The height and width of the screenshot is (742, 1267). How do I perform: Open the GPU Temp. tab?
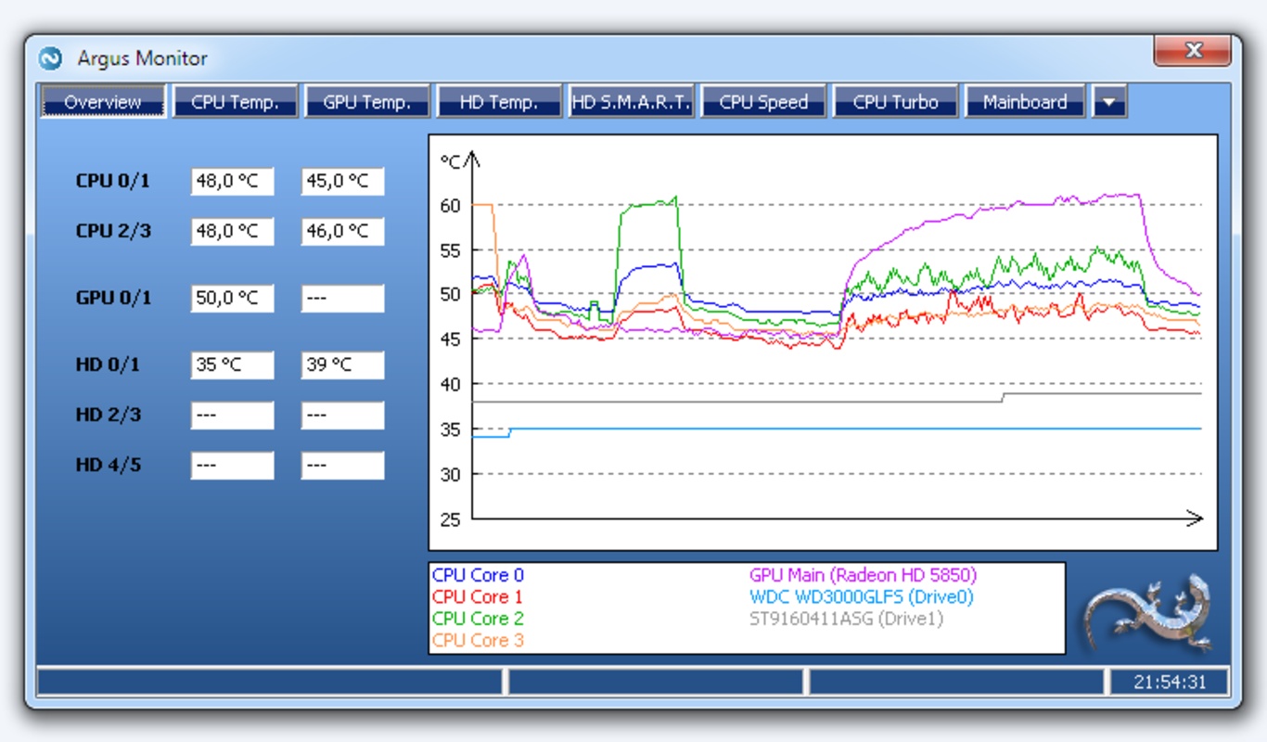click(367, 102)
